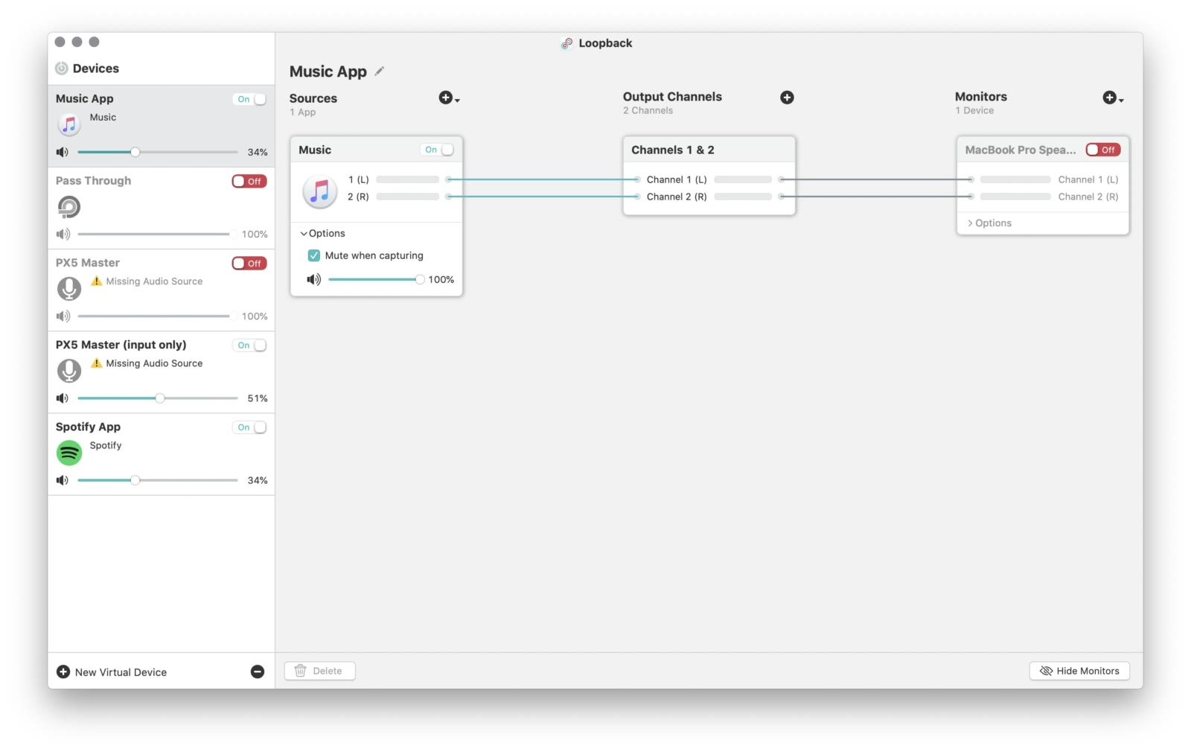
Task: Click the Music app icon under Music App device
Action: click(69, 124)
